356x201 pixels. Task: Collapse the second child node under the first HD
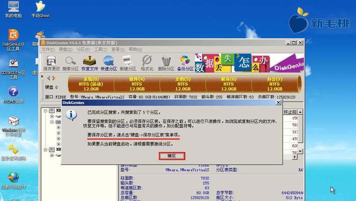point(52,122)
